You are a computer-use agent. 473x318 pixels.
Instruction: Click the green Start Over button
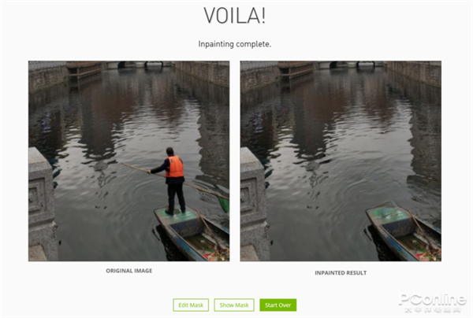point(277,305)
